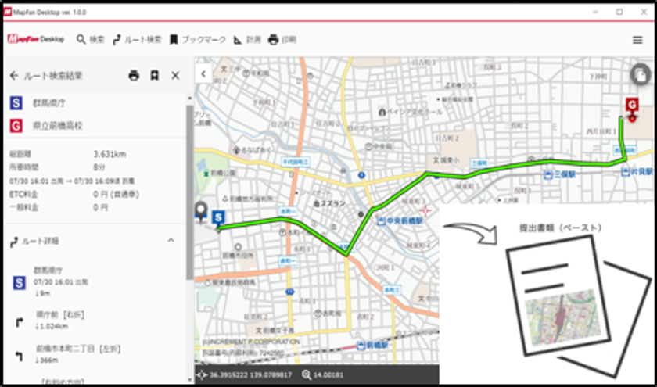The width and height of the screenshot is (657, 387).
Task: Click the goal G marker on map
Action: 632,109
